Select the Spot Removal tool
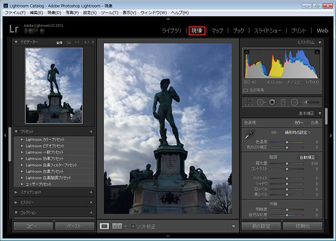This screenshot has height=241, width=336. coord(260,102)
